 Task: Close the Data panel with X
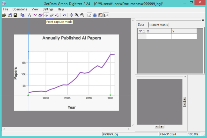point(203,20)
